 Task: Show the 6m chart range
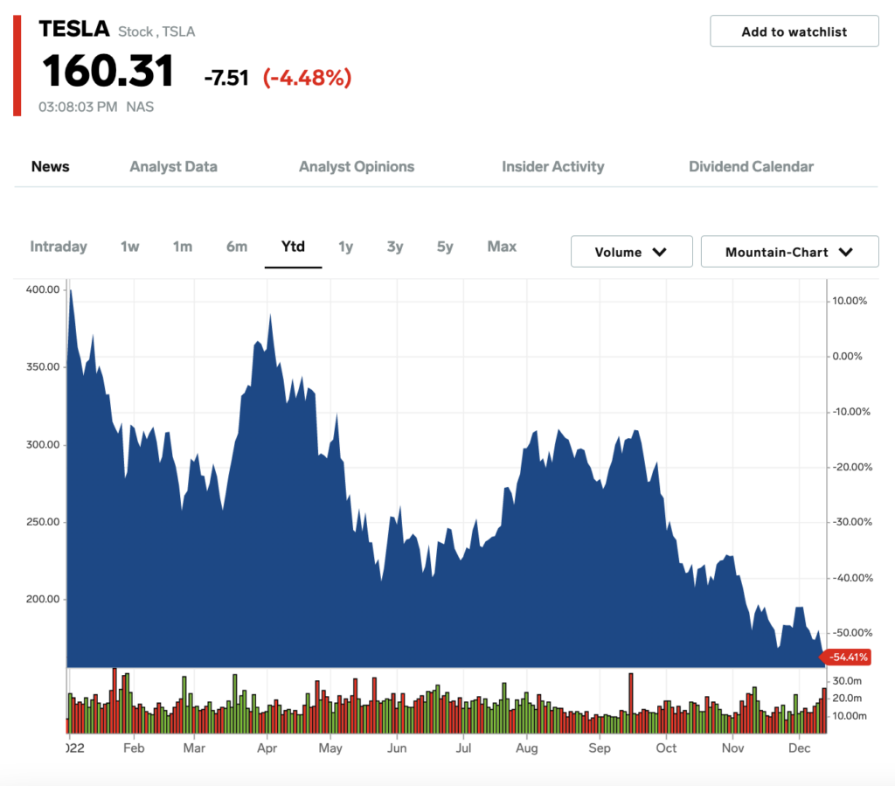(237, 247)
